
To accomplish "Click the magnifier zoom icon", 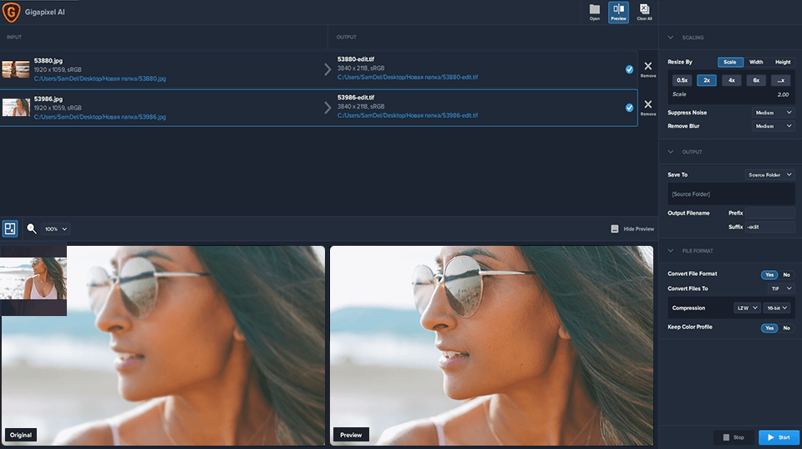I will [x=32, y=229].
